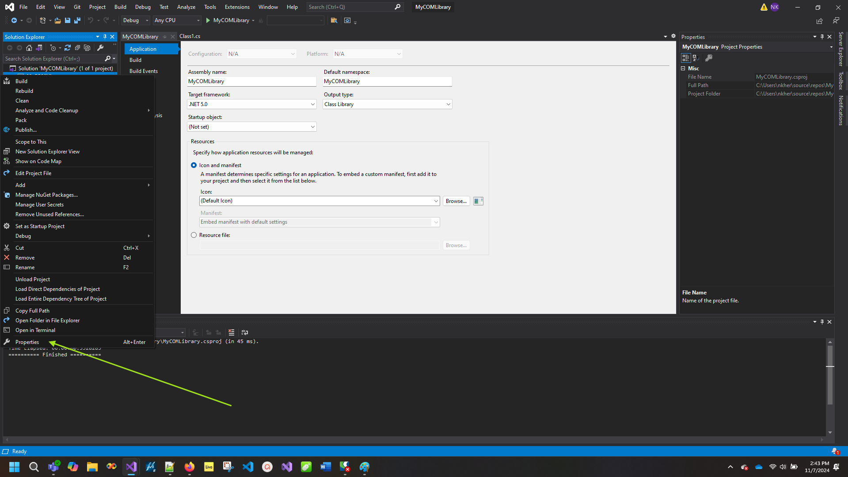848x477 pixels.
Task: Click Manage NuGet Packages in context menu
Action: point(77,195)
